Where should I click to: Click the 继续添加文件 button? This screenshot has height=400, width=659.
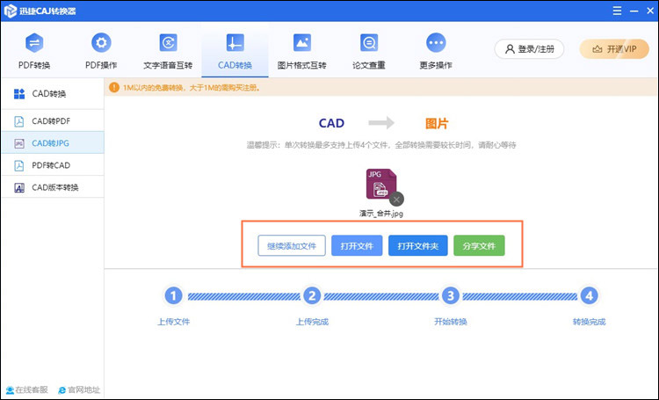[292, 245]
